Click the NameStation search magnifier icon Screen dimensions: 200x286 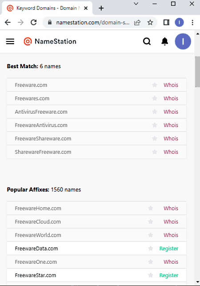point(147,41)
